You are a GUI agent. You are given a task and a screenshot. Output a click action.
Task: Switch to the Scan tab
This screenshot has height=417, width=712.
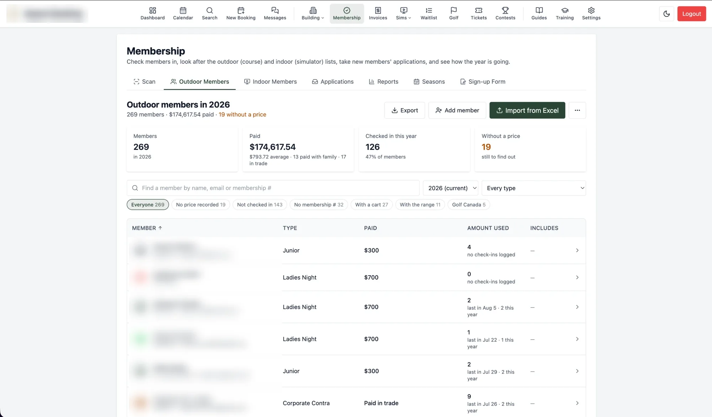coord(145,82)
